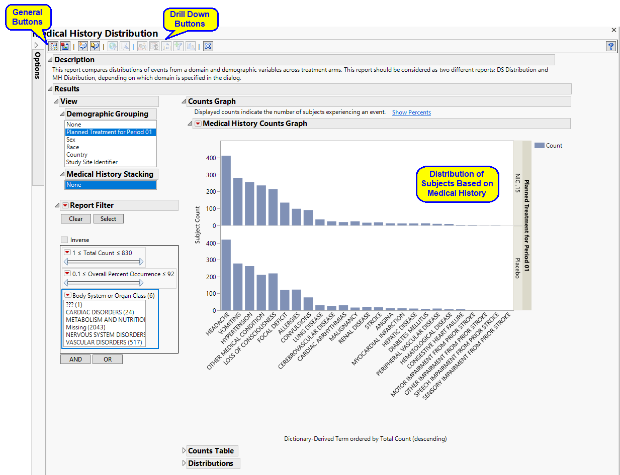Select Sex in Demographic Grouping list
620x475 pixels.
pyautogui.click(x=71, y=140)
